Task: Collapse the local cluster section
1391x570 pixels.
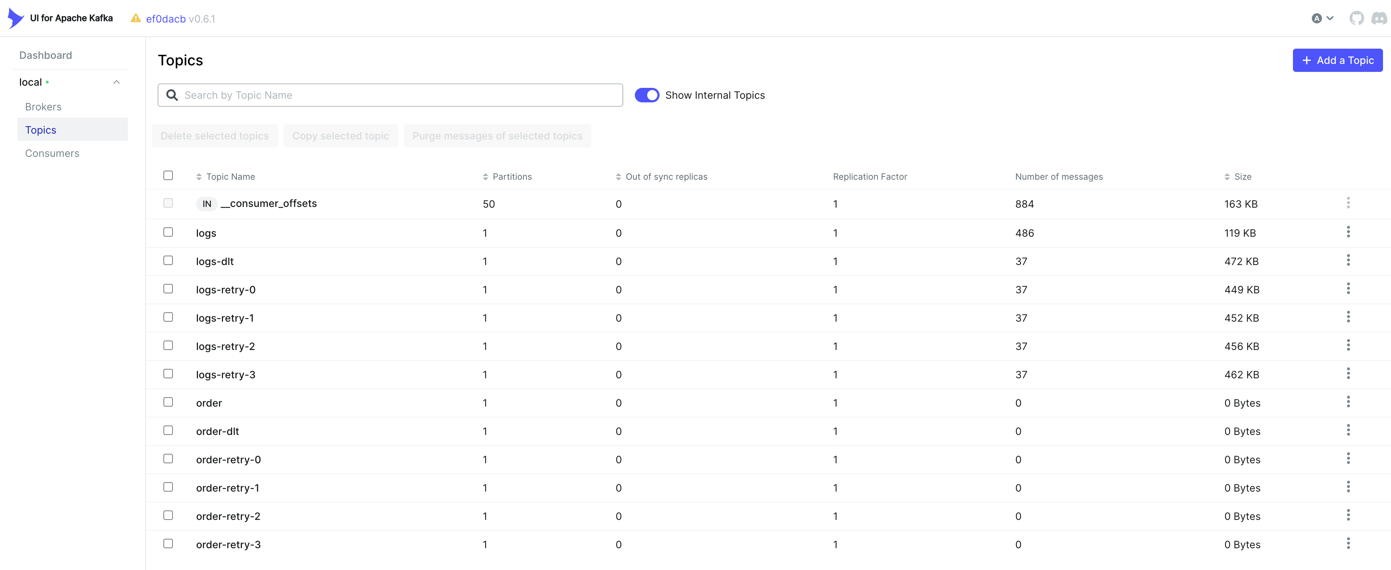Action: [x=116, y=81]
